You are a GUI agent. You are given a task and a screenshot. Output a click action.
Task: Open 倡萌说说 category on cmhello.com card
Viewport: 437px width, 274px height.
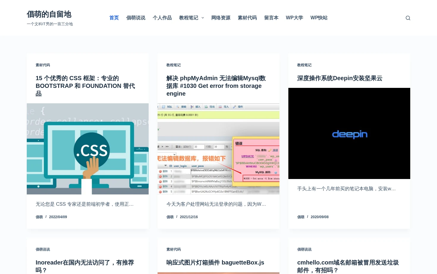click(x=304, y=249)
